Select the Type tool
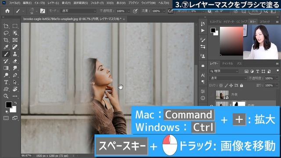This screenshot has width=281, height=158. click(x=6, y=82)
